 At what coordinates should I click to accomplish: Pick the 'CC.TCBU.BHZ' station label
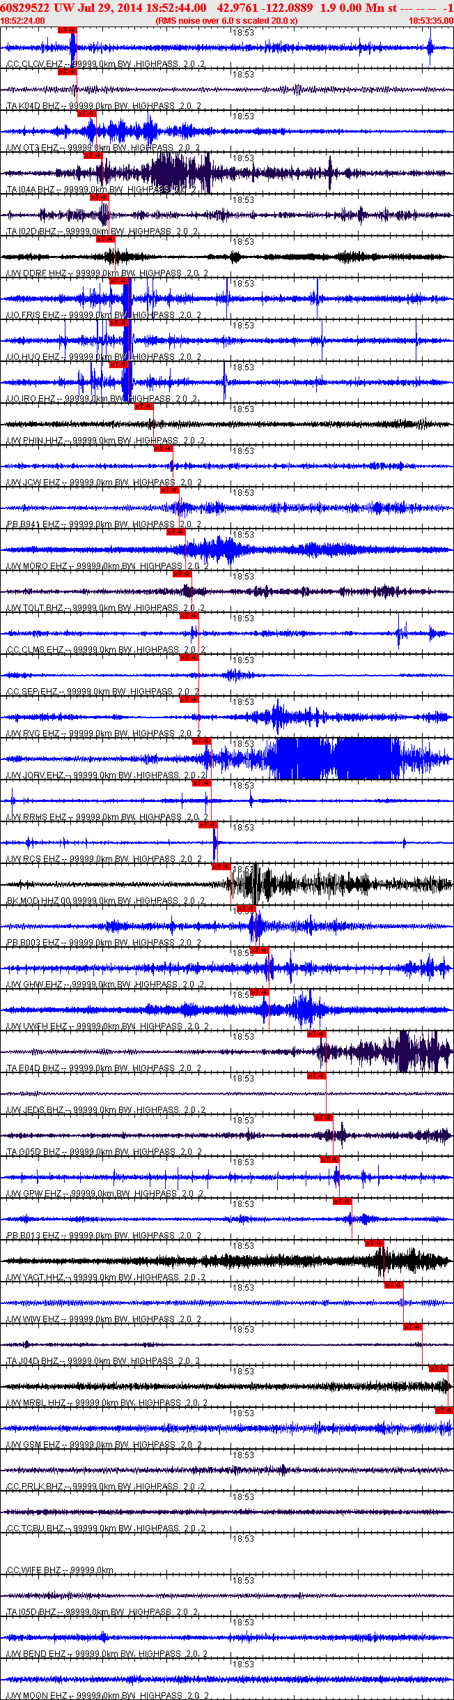[x=36, y=1528]
